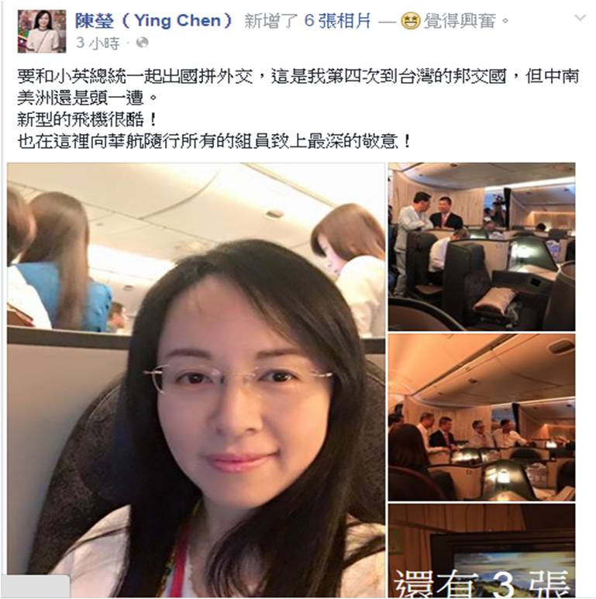Click the pillow in the top-right cabin photo
The width and height of the screenshot is (596, 599).
[x=495, y=299]
